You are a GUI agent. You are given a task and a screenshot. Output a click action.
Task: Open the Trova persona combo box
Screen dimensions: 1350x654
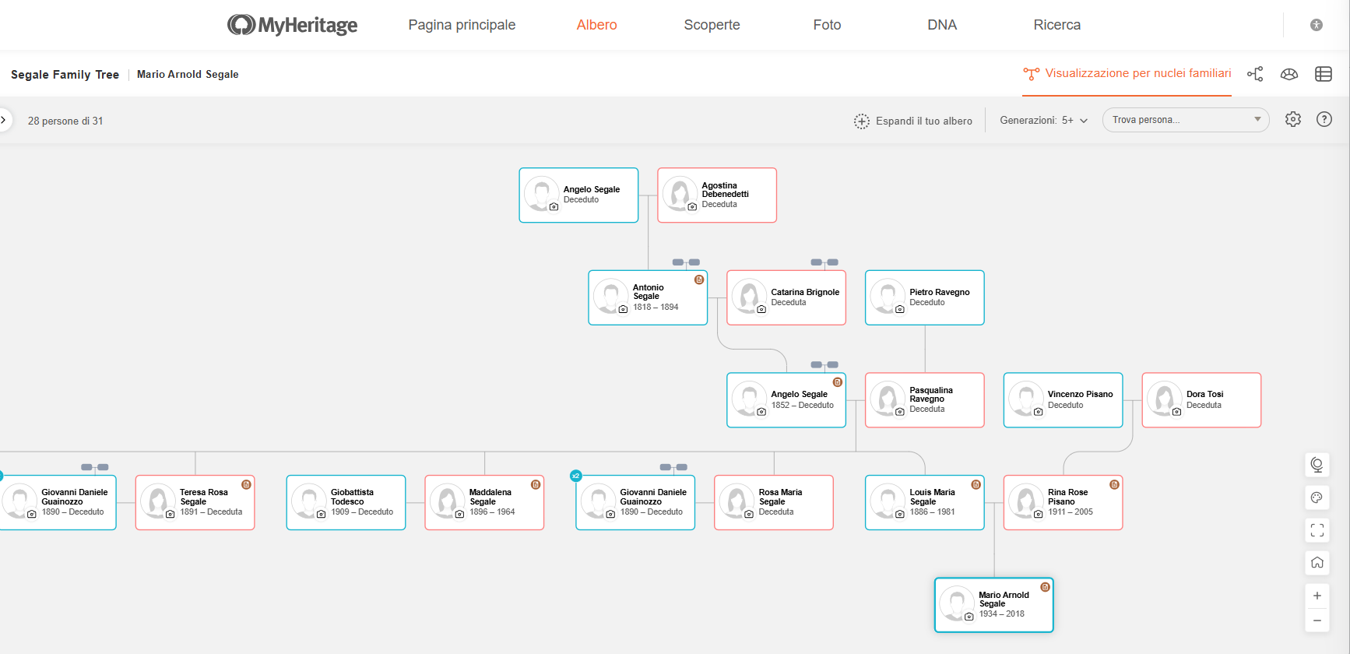point(1185,120)
